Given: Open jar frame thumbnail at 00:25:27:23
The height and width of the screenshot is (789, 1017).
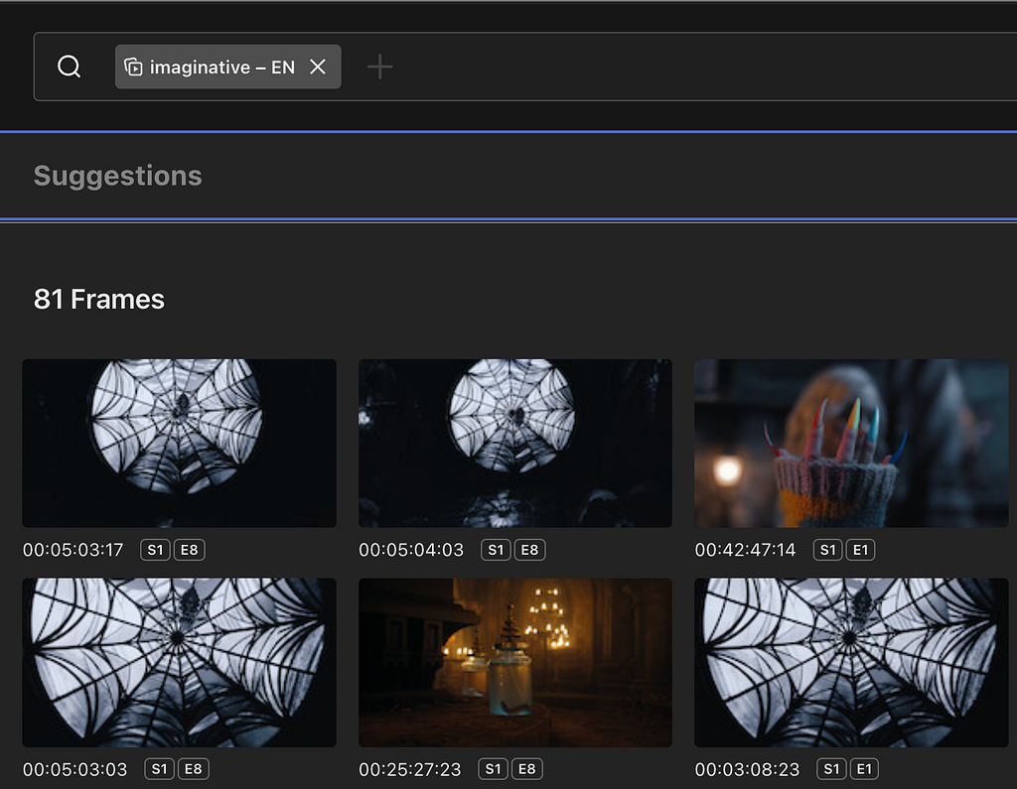Looking at the screenshot, I should 515,663.
